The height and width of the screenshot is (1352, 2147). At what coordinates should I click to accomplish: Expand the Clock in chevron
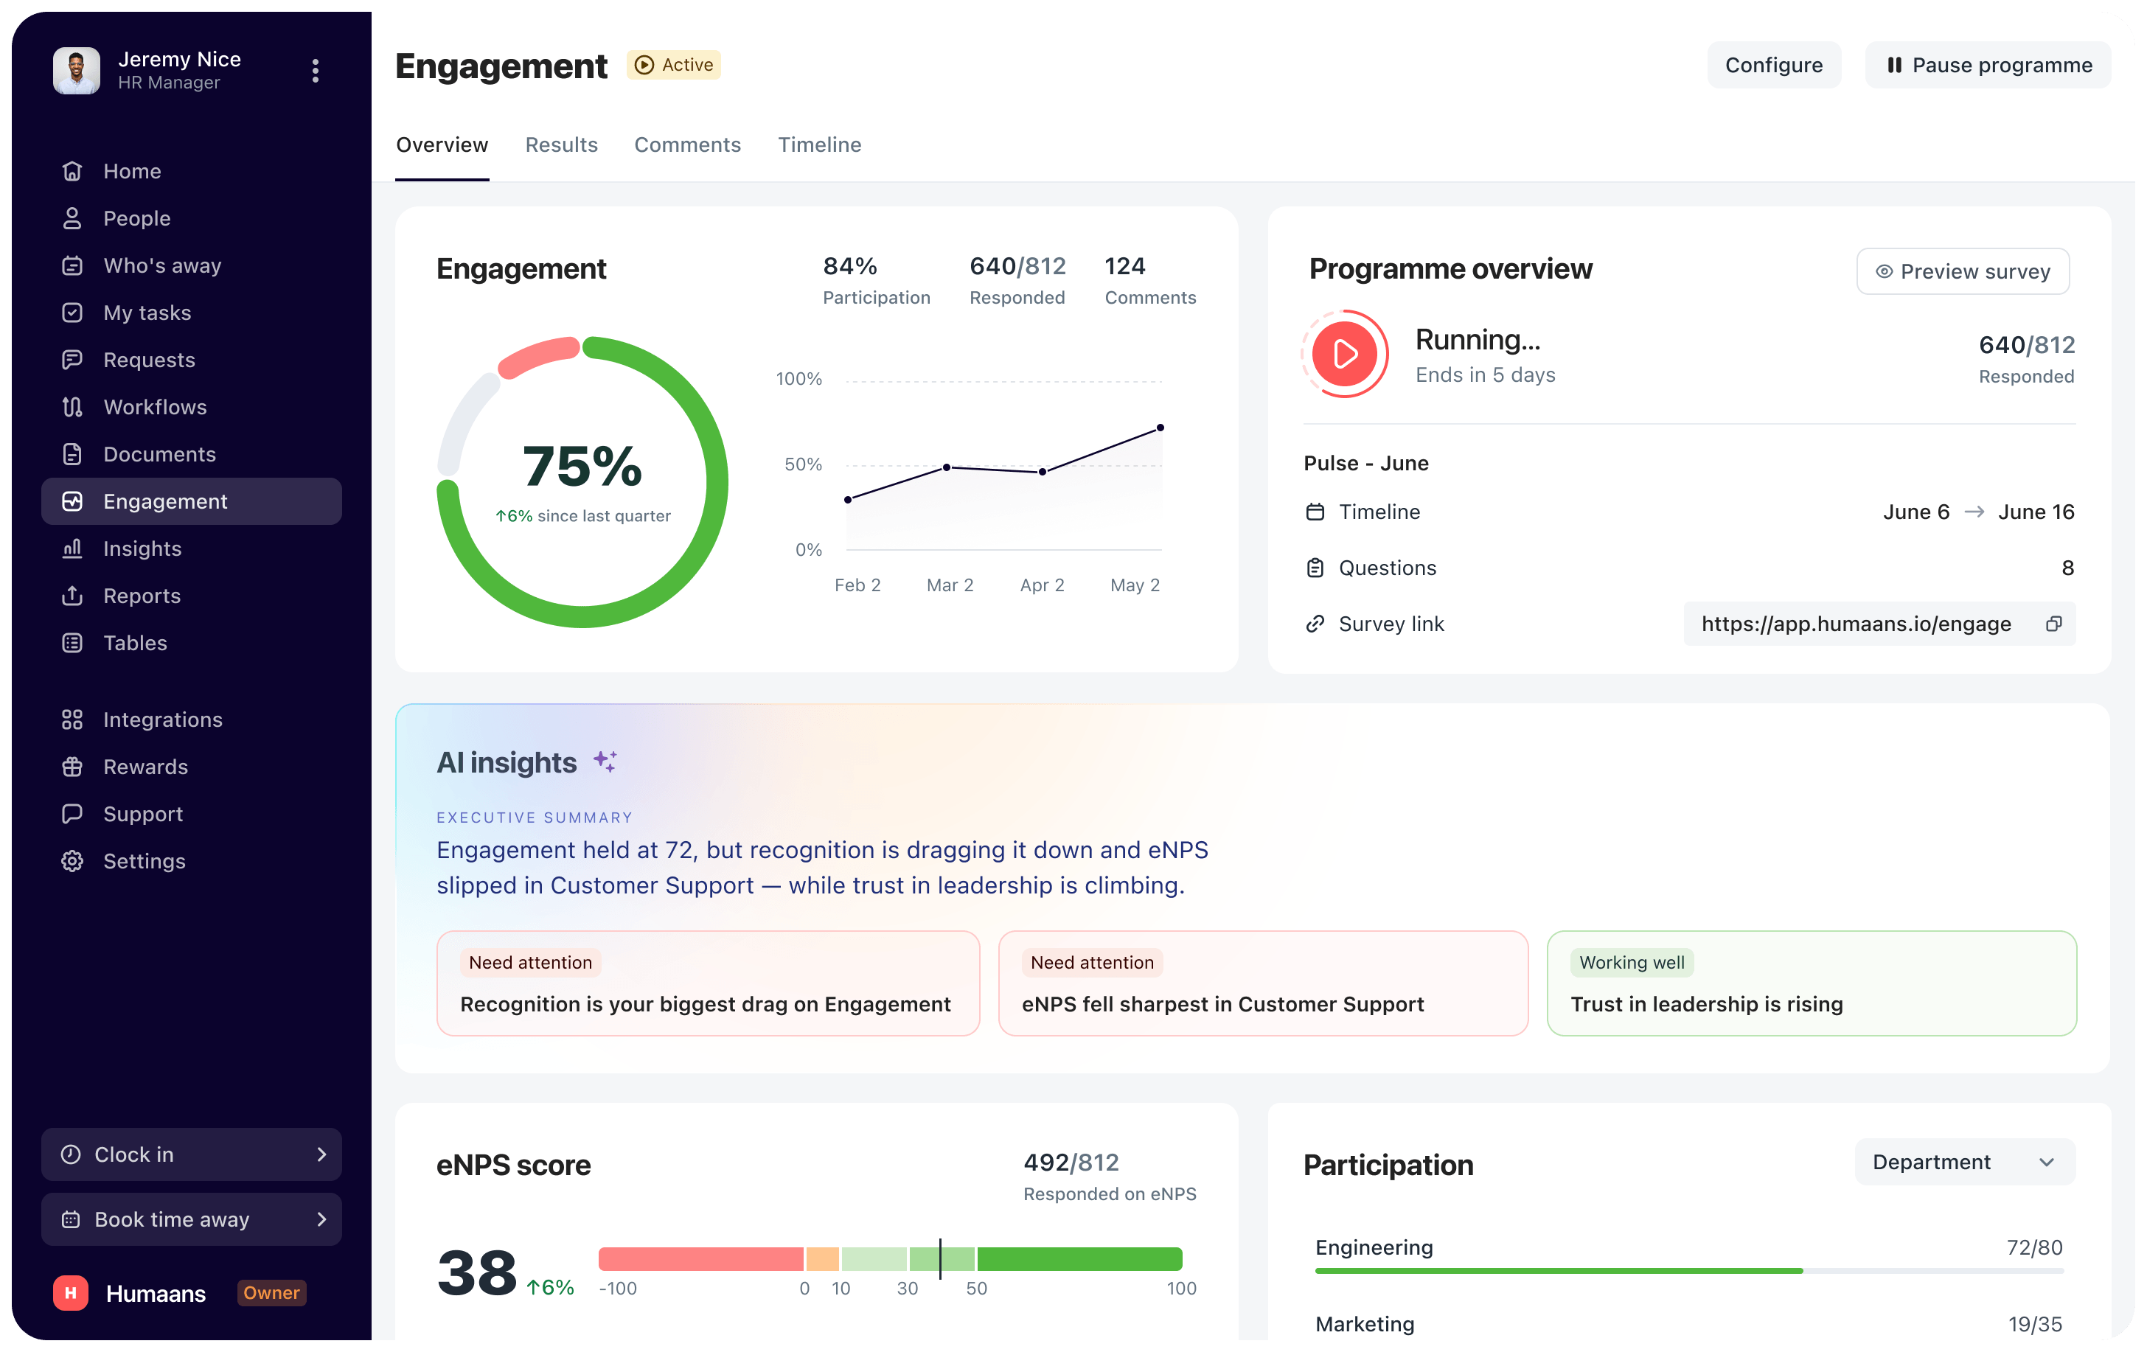point(322,1155)
